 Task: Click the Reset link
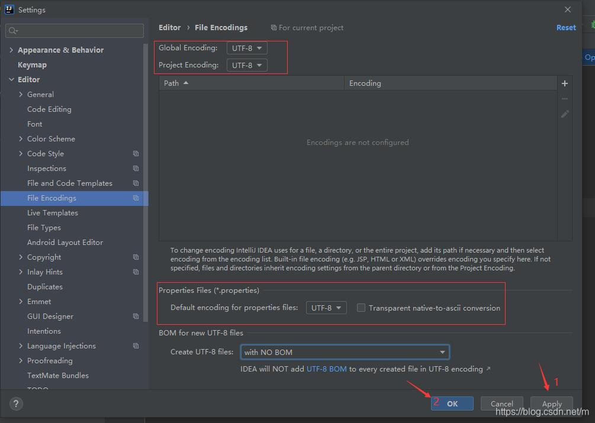click(x=566, y=27)
